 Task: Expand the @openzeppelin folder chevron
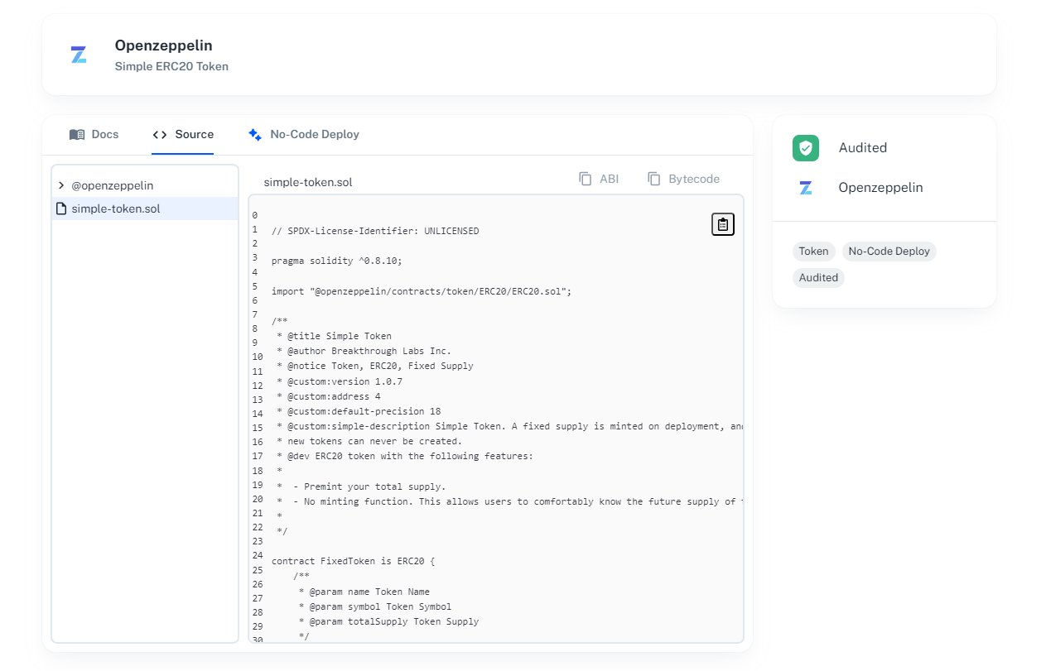click(61, 185)
